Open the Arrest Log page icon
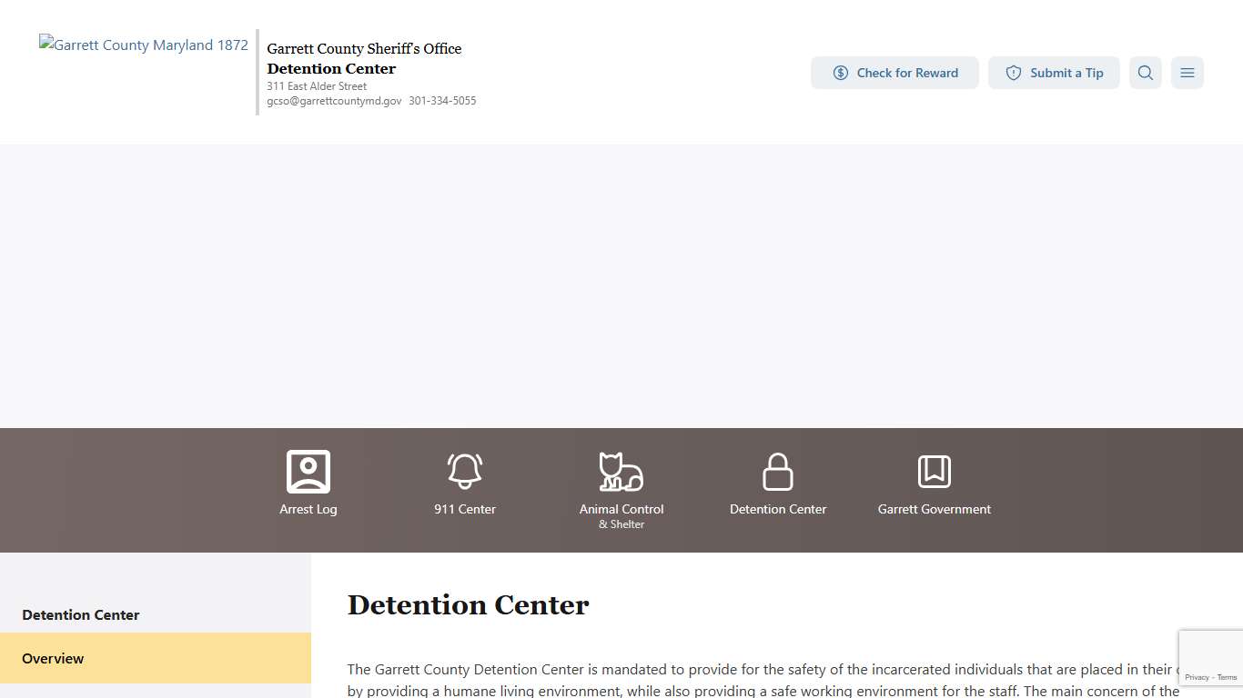The width and height of the screenshot is (1243, 698). [x=308, y=470]
